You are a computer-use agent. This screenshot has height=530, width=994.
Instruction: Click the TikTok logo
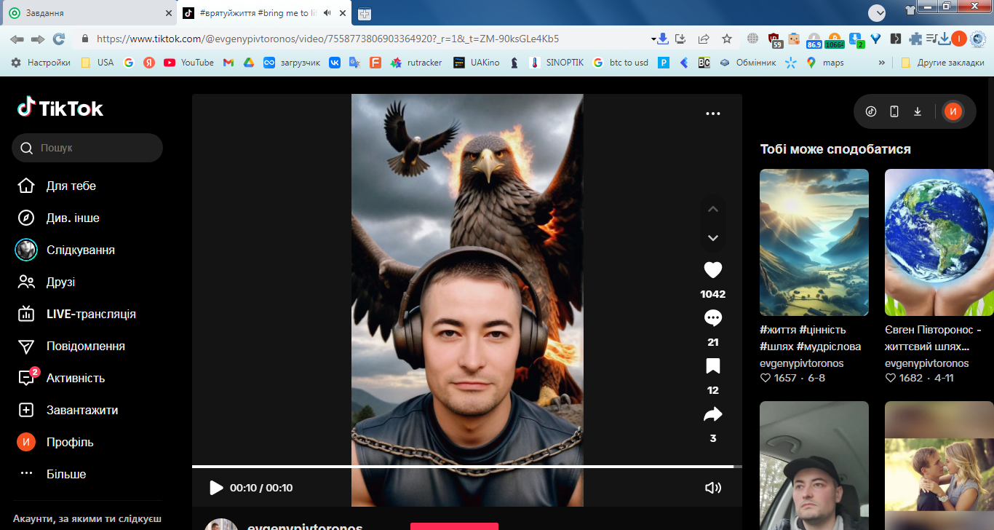(x=60, y=108)
